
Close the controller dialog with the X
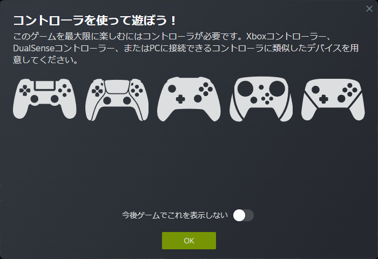pos(369,9)
